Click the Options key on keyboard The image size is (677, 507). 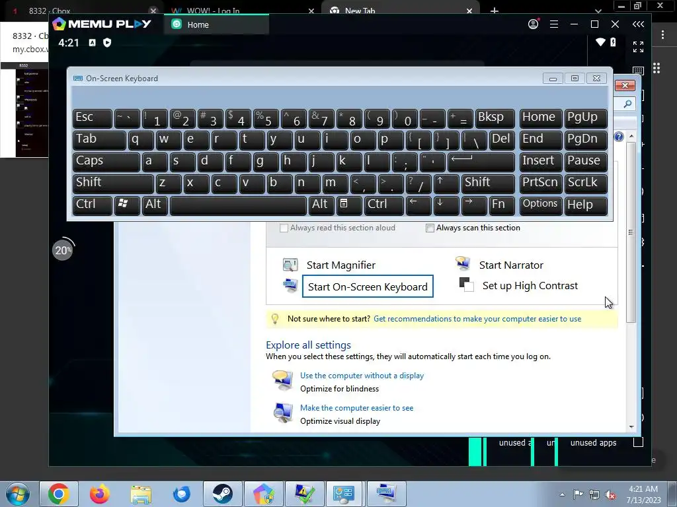tap(541, 205)
